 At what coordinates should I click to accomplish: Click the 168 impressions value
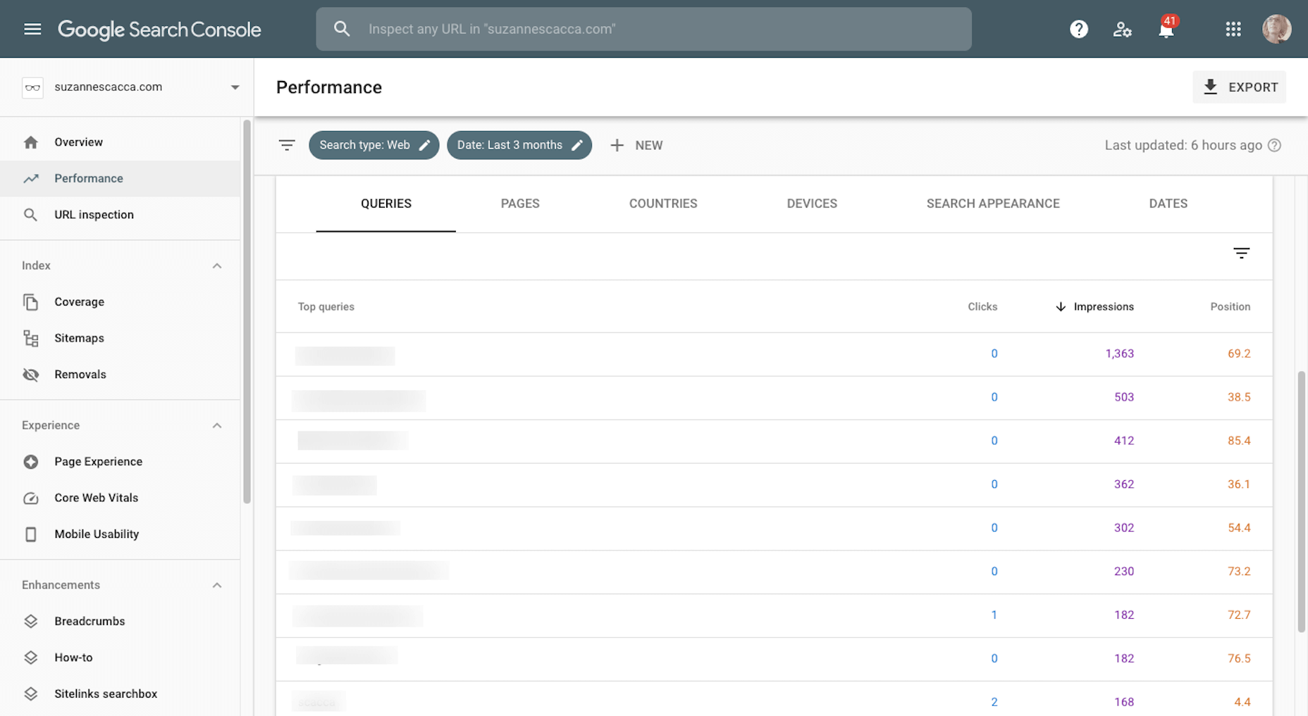(x=1124, y=702)
